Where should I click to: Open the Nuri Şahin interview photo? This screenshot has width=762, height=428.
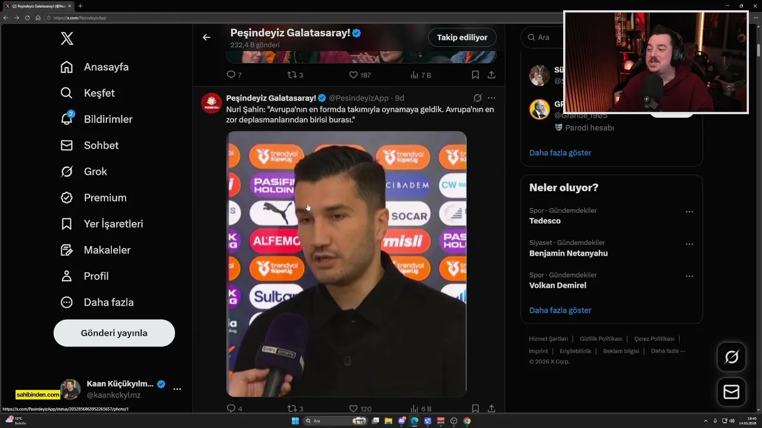coord(346,264)
